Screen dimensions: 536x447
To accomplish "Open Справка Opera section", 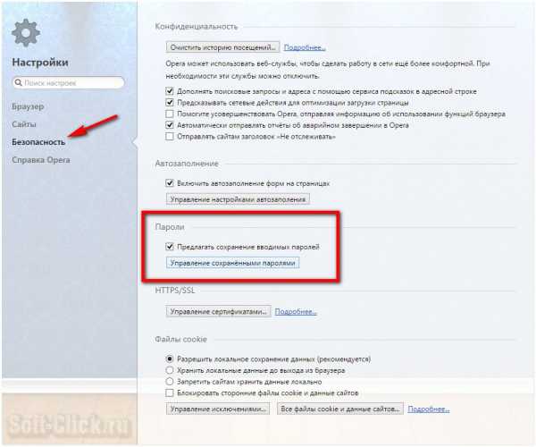I will 41,160.
